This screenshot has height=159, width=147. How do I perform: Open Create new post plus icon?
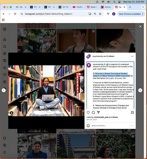pyautogui.click(x=5, y=82)
